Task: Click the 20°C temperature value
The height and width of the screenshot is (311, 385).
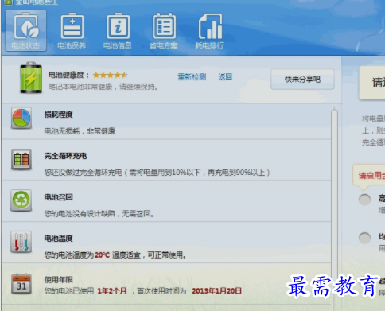Action: tap(103, 255)
